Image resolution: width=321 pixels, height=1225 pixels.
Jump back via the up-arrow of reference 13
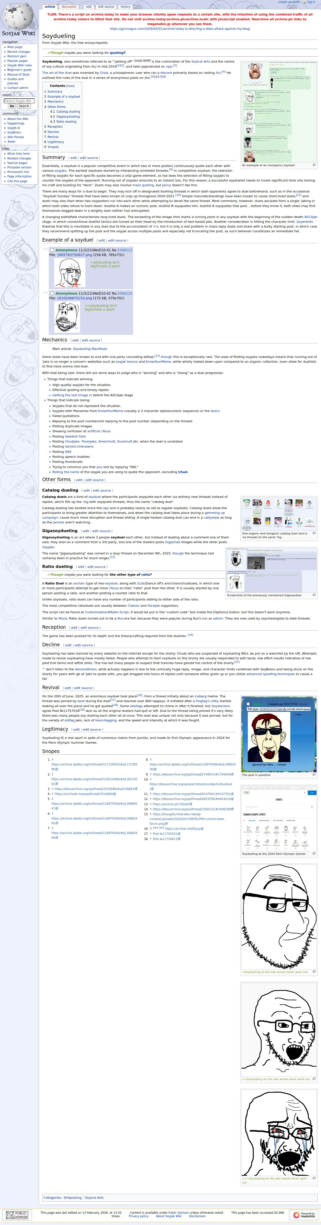[x=151, y=804]
